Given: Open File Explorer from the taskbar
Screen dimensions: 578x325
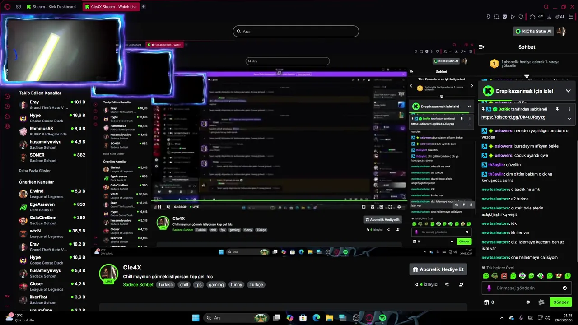Looking at the screenshot, I should point(330,318).
